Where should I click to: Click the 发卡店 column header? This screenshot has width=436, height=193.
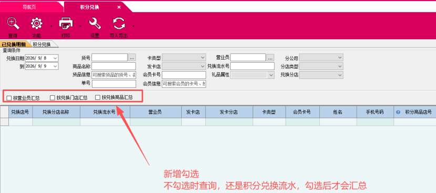[x=194, y=112]
